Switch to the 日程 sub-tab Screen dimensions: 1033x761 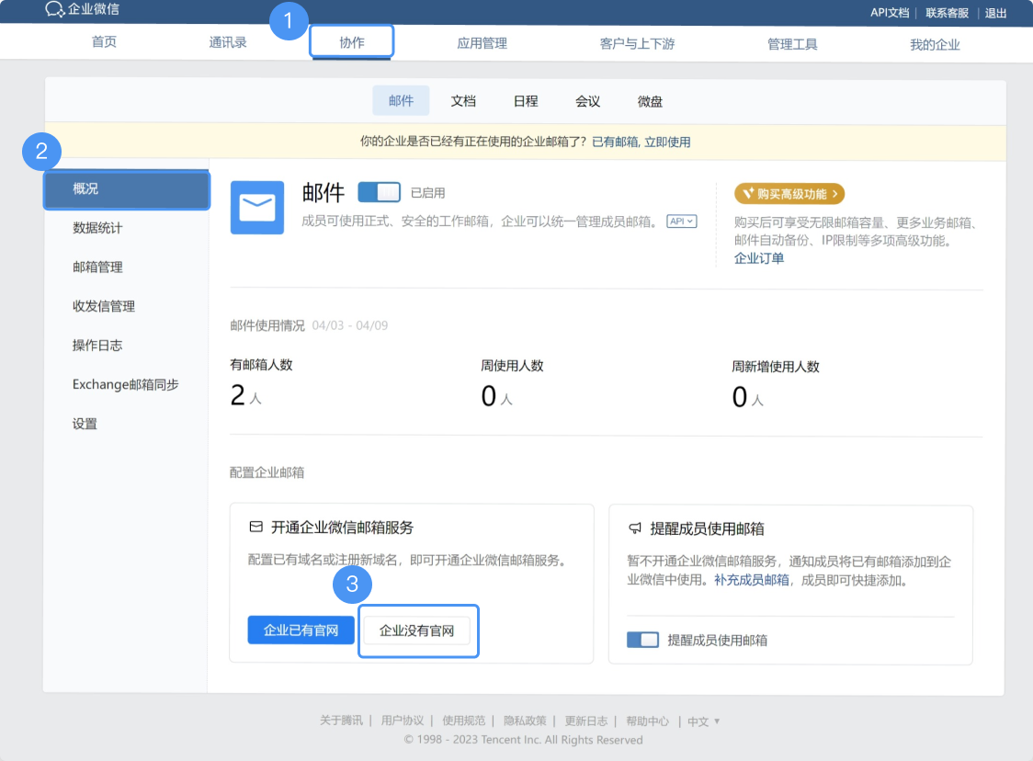coord(526,101)
